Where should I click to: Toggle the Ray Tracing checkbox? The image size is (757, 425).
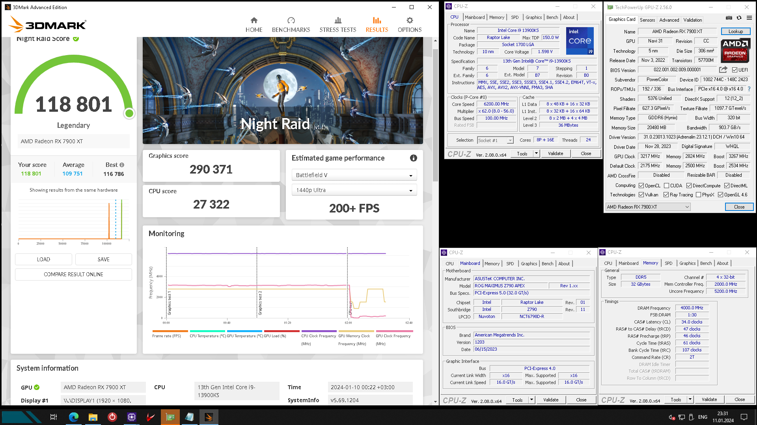point(666,195)
